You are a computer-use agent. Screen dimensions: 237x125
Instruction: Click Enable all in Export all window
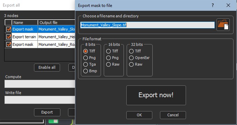click(47, 67)
